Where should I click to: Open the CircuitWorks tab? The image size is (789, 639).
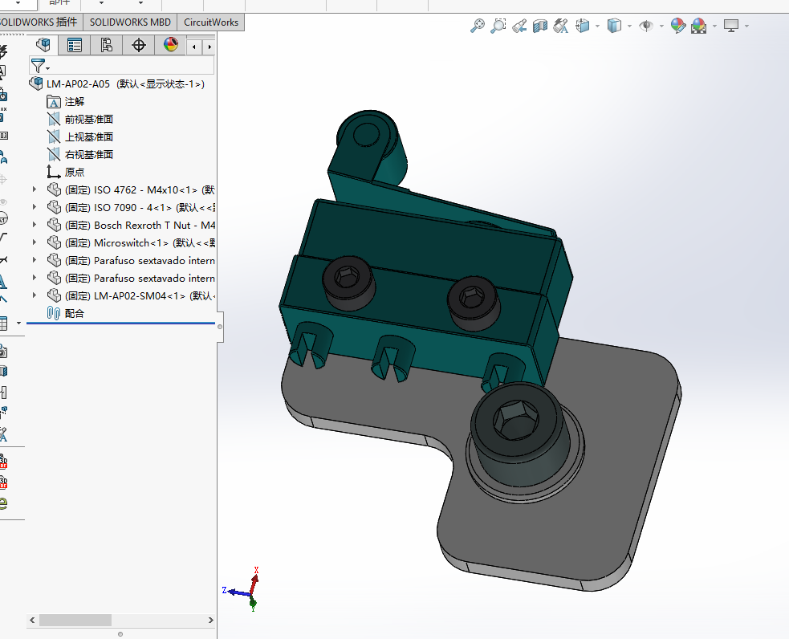click(211, 22)
